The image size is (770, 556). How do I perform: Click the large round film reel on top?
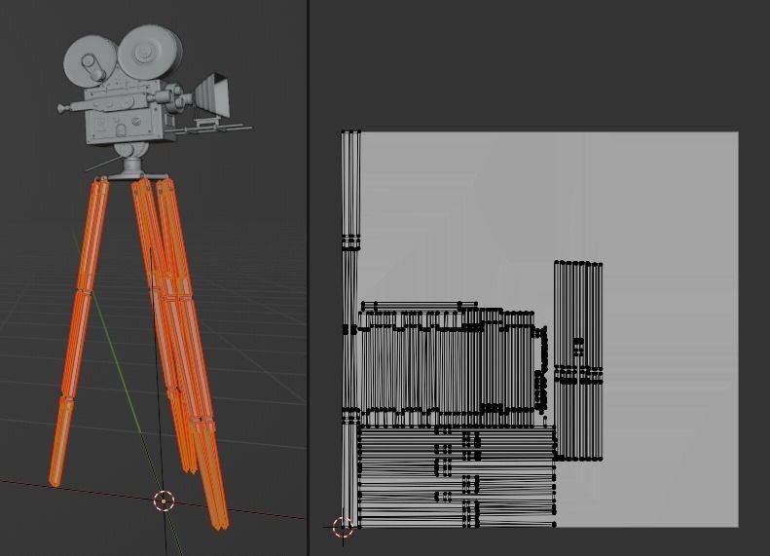pyautogui.click(x=150, y=53)
